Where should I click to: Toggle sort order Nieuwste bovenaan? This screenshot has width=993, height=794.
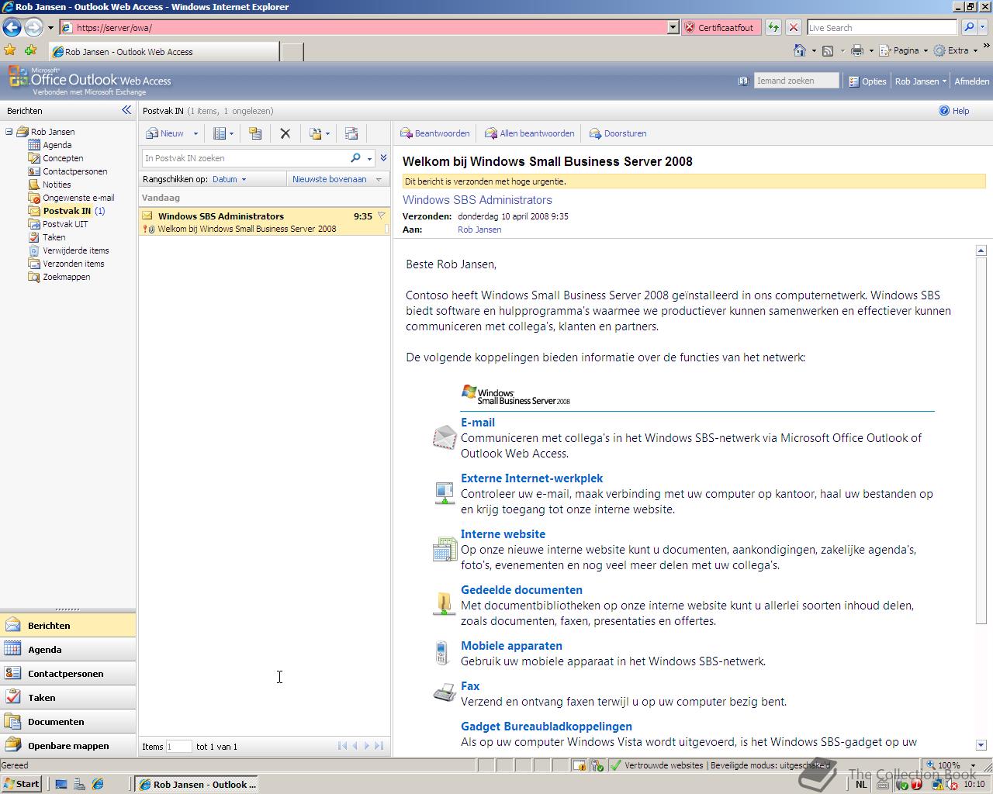point(337,179)
